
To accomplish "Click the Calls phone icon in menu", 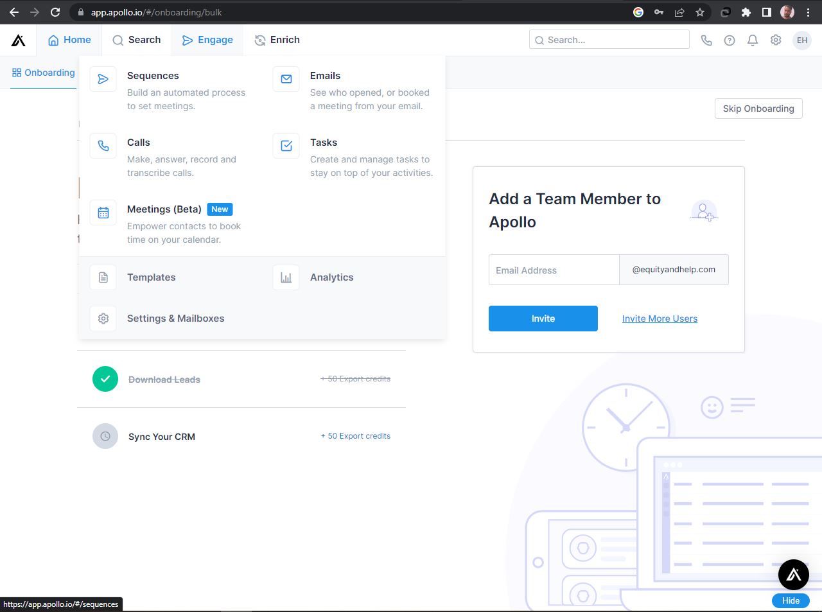I will [x=103, y=146].
